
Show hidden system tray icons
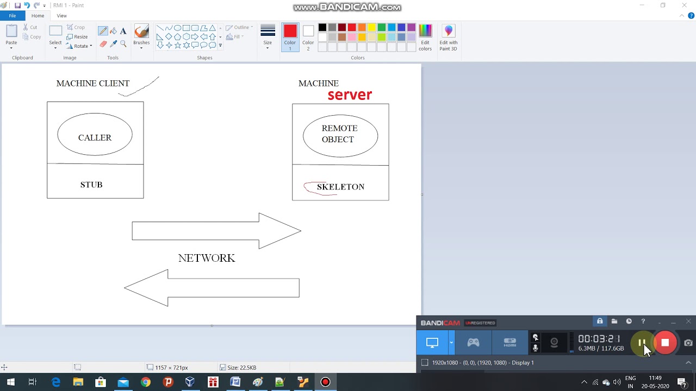pos(584,382)
